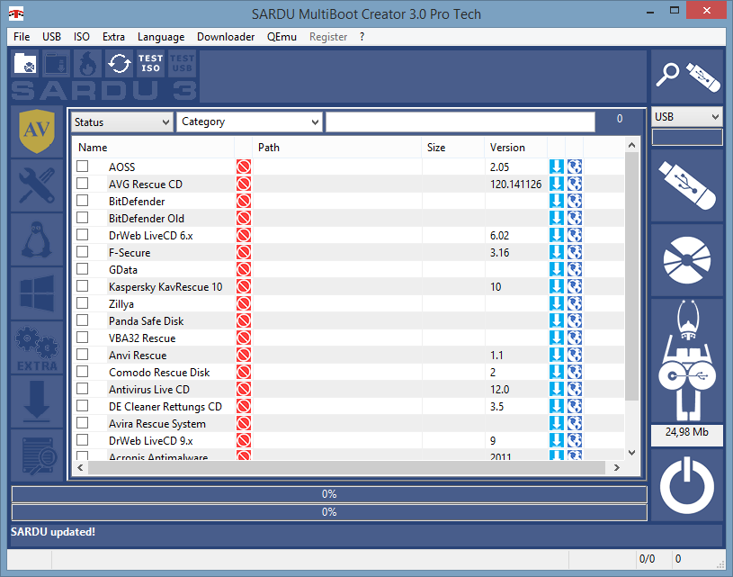
Task: Download AOSS with blue arrow icon
Action: coord(557,167)
